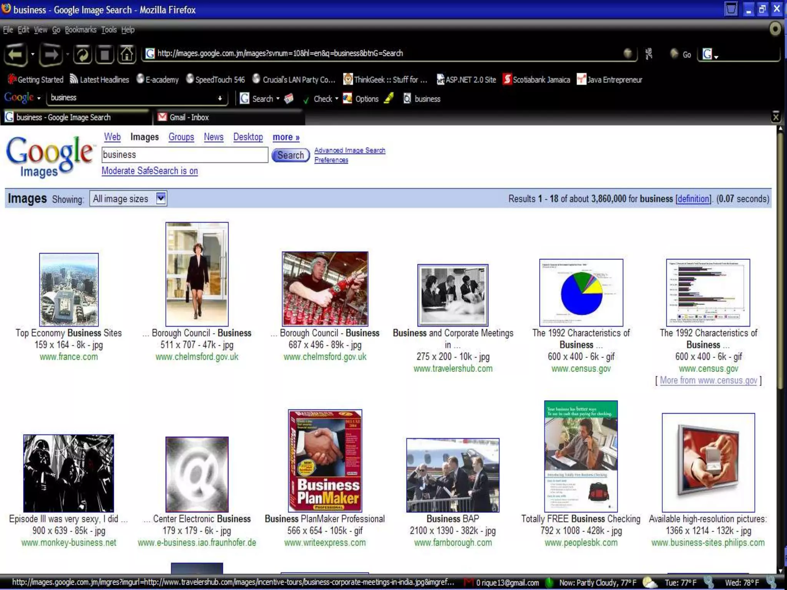Expand the Google toolbar search history dropdown

pyautogui.click(x=220, y=98)
